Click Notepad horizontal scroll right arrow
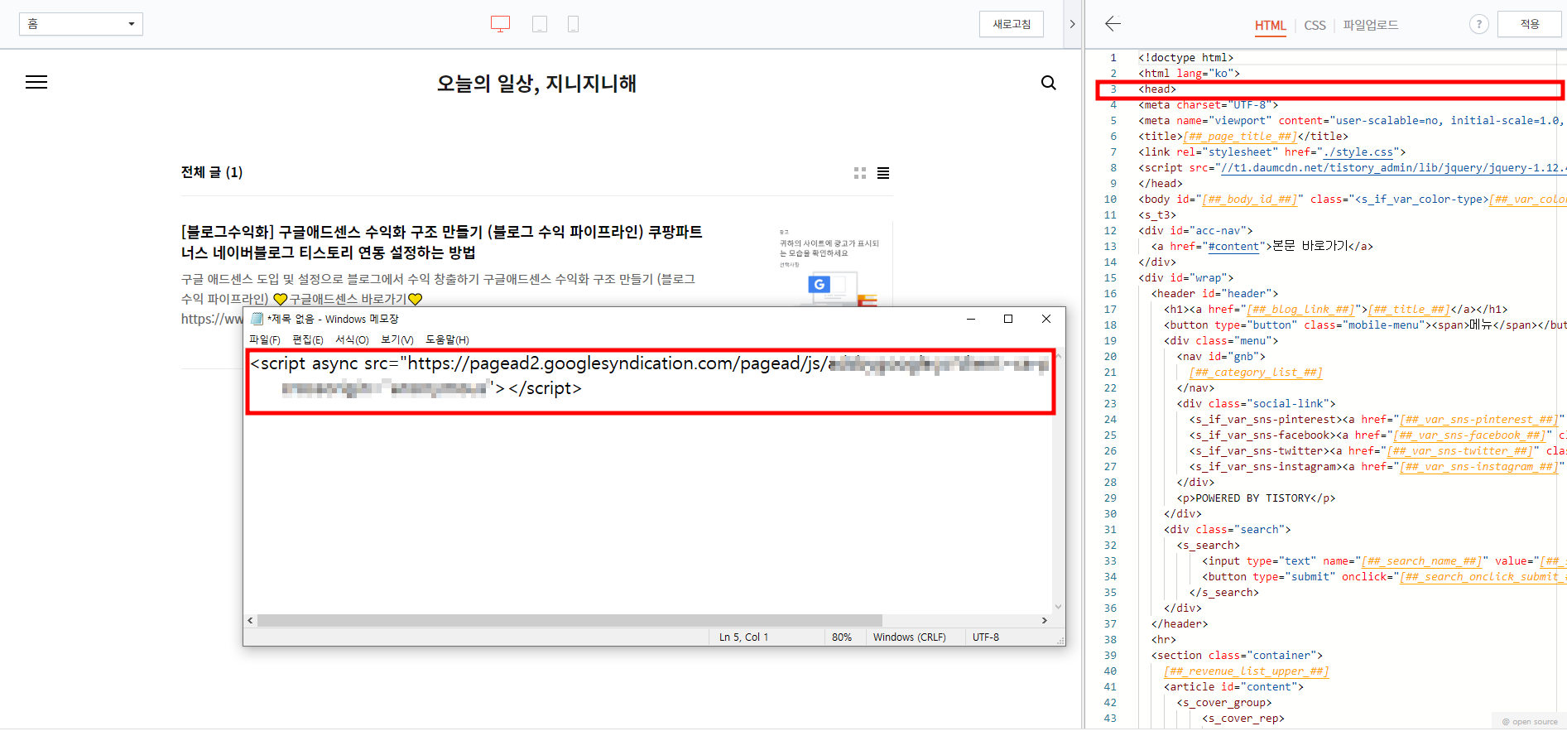Screen dimensions: 1567x731 point(1045,620)
